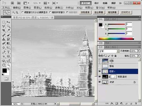142x106 pixels.
Task: Select the Crop tool
Action: coord(4,30)
